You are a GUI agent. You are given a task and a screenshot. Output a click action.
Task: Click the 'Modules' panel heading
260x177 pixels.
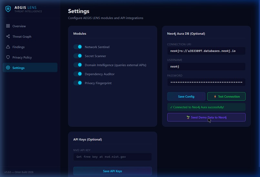coord(80,34)
